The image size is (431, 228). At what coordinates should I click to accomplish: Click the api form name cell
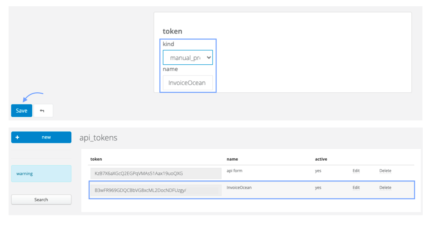235,171
